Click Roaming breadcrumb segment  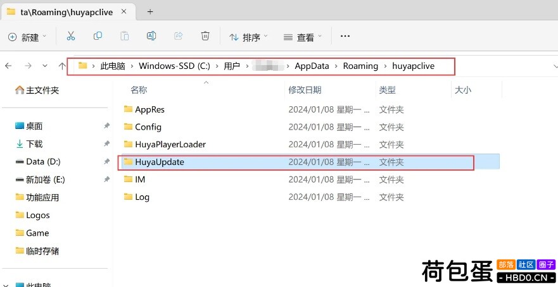[x=360, y=66]
